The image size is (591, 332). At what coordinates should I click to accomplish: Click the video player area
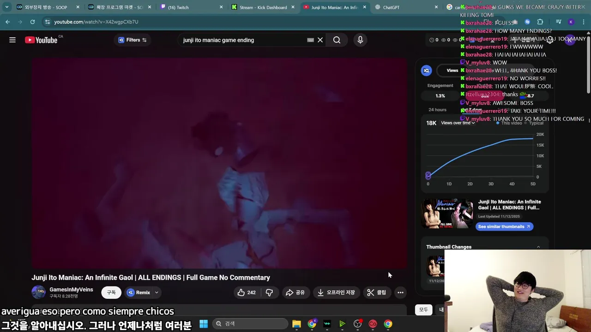219,163
